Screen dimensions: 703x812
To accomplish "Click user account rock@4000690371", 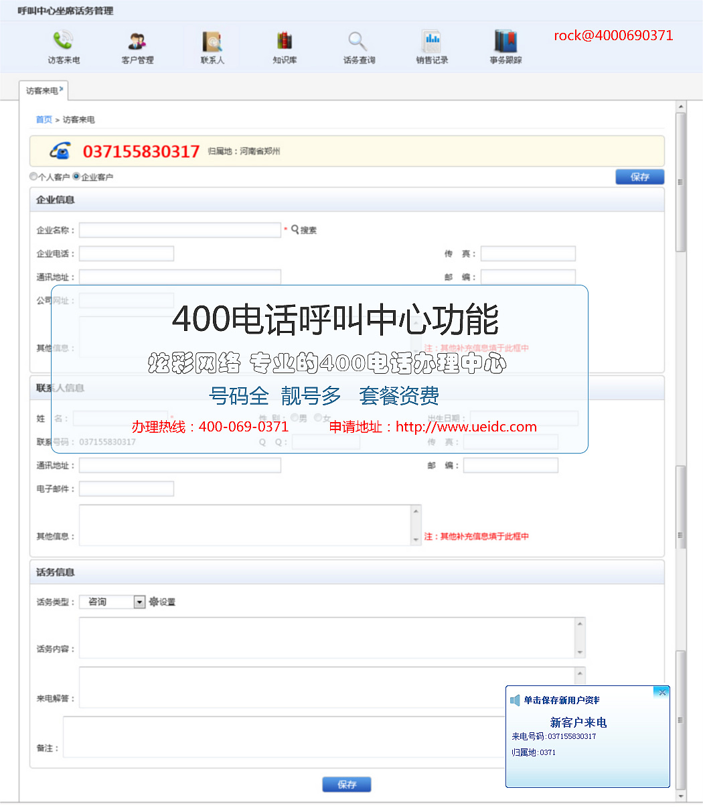I will click(613, 36).
